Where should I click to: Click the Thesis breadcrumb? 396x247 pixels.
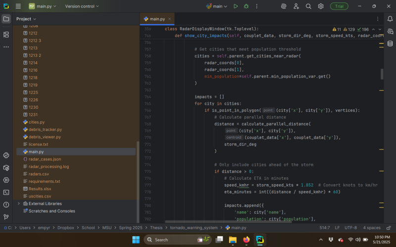click(x=156, y=228)
